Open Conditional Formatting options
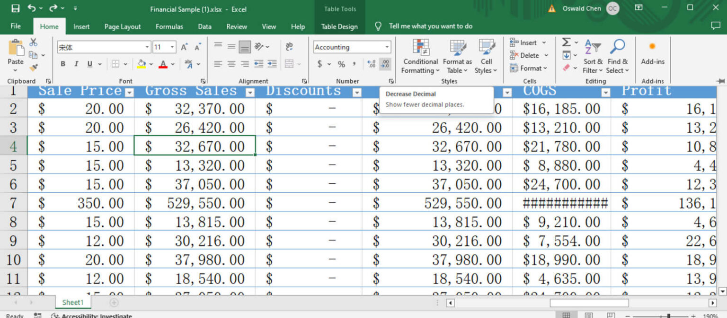Image resolution: width=727 pixels, height=318 pixels. pos(419,57)
